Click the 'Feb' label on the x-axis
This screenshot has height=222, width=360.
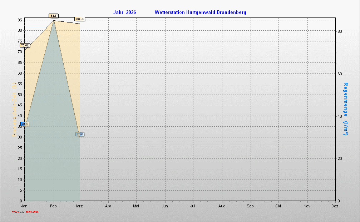[x=54, y=206]
